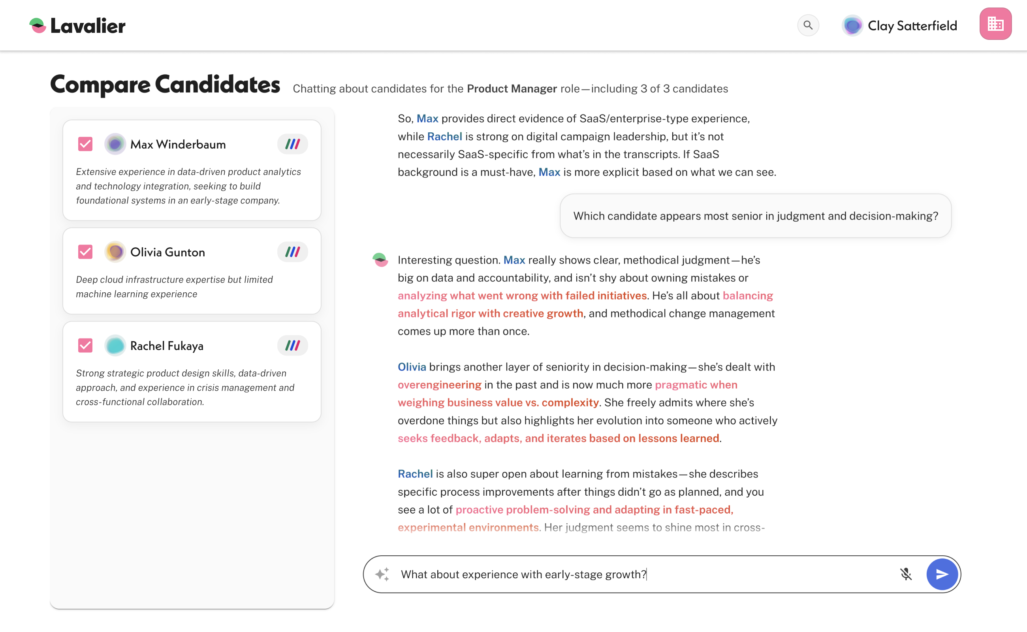
Task: Open search with magnifier icon
Action: click(x=807, y=26)
